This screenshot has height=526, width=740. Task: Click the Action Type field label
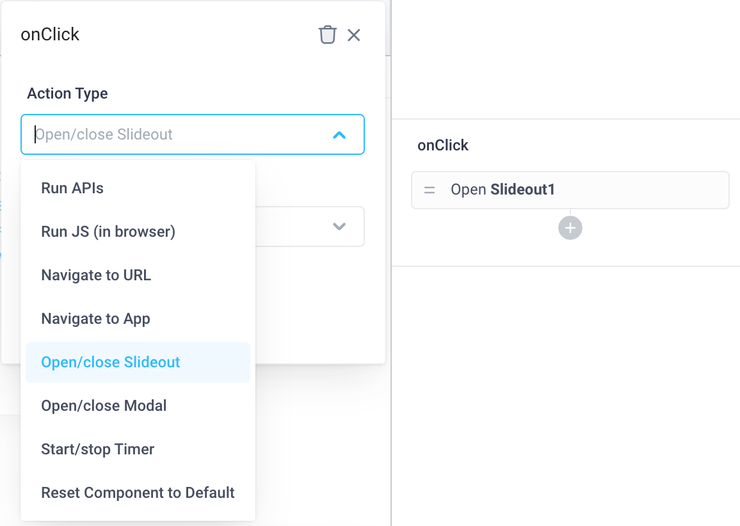tap(67, 93)
